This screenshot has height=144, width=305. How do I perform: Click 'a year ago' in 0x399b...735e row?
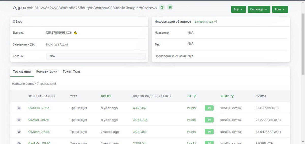pyautogui.click(x=109, y=108)
